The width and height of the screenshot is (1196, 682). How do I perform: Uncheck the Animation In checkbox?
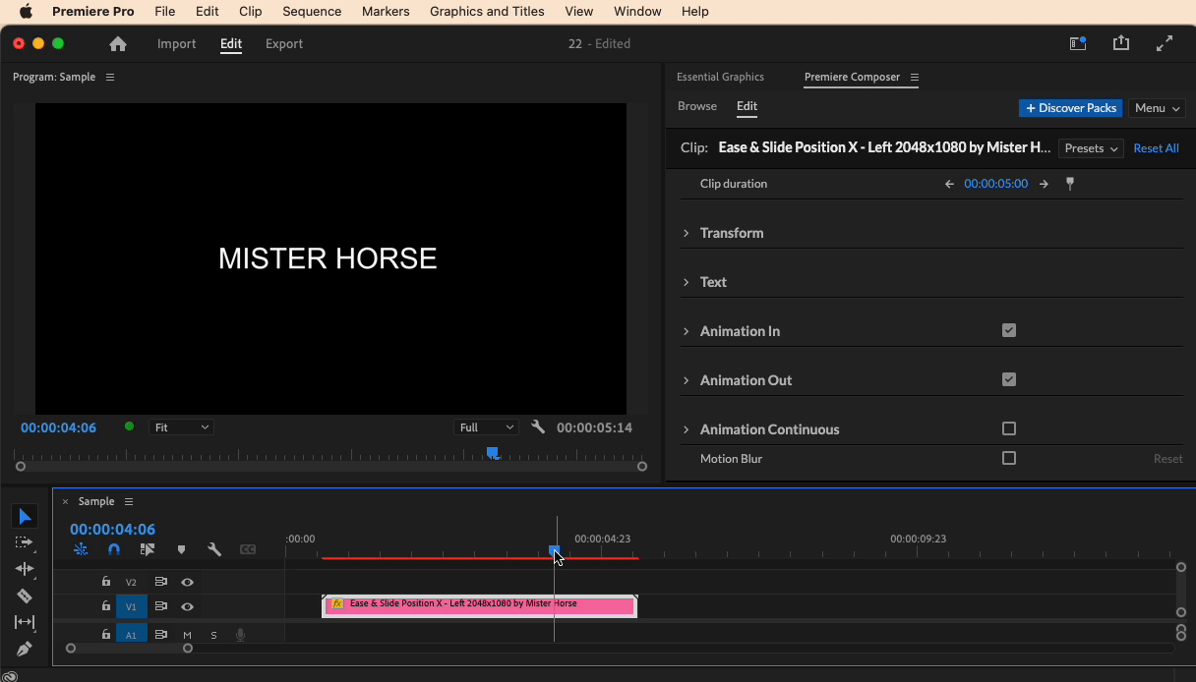pos(1009,330)
